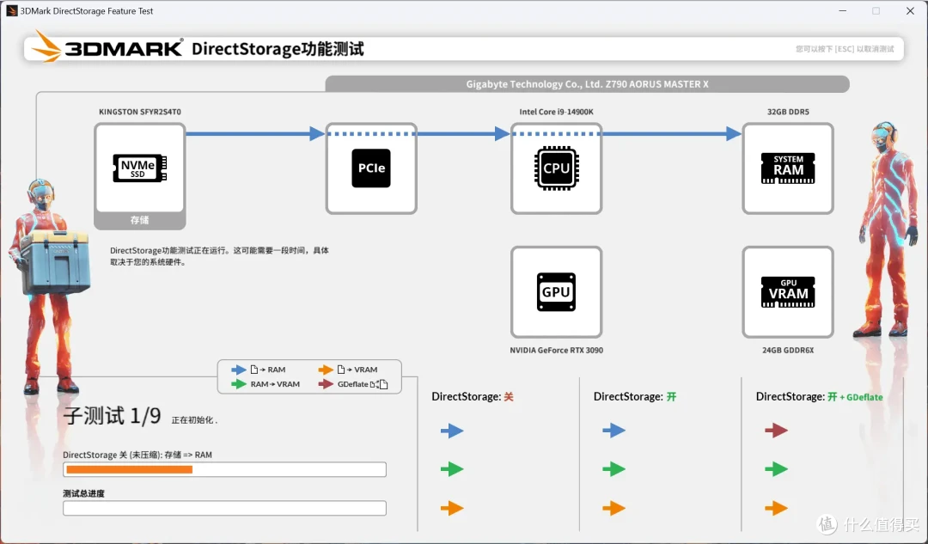Click green arrow under DirectStorage GDeflate column
The height and width of the screenshot is (544, 928).
776,469
